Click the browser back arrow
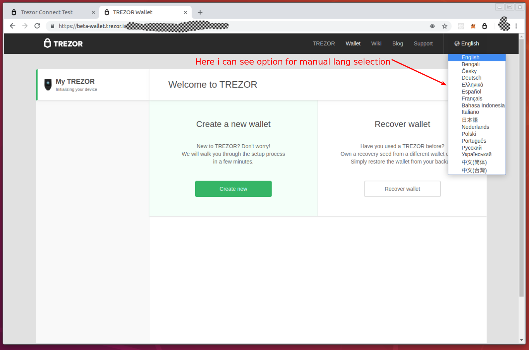The image size is (529, 350). point(12,26)
